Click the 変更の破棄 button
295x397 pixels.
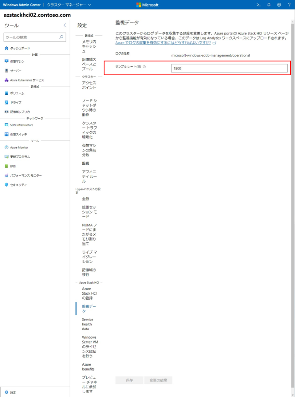point(158,380)
